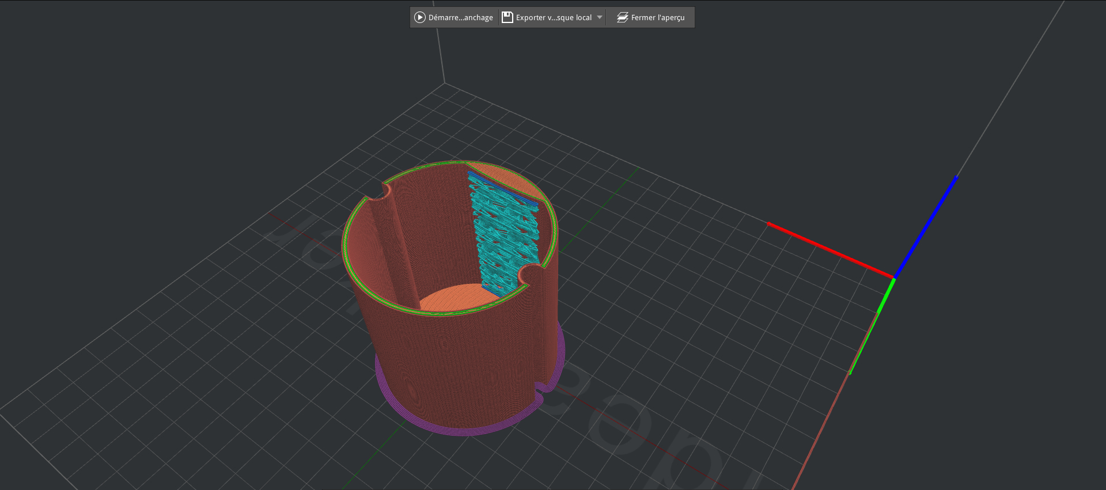Screen dimensions: 1106x490
Task: Expand the export destination dropdown arrow
Action: point(600,17)
